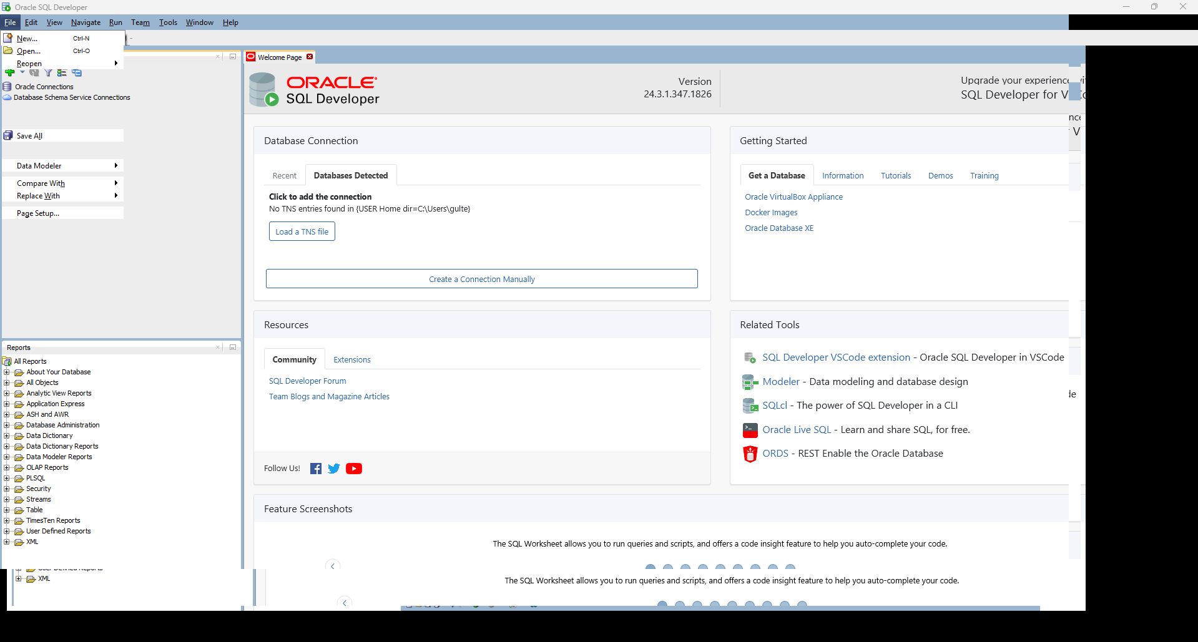Expand the TimesTen Reports node
The image size is (1198, 642).
(7, 520)
